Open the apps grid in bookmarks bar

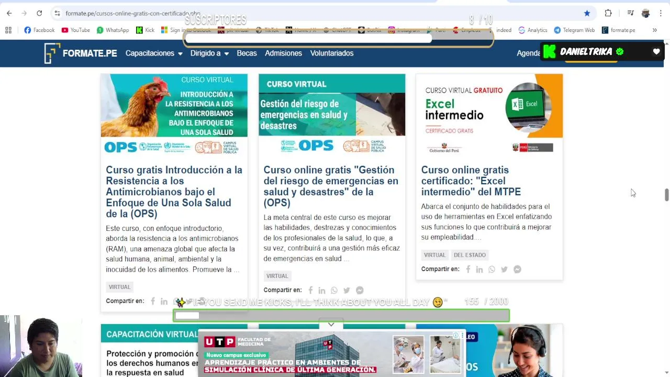[8, 30]
